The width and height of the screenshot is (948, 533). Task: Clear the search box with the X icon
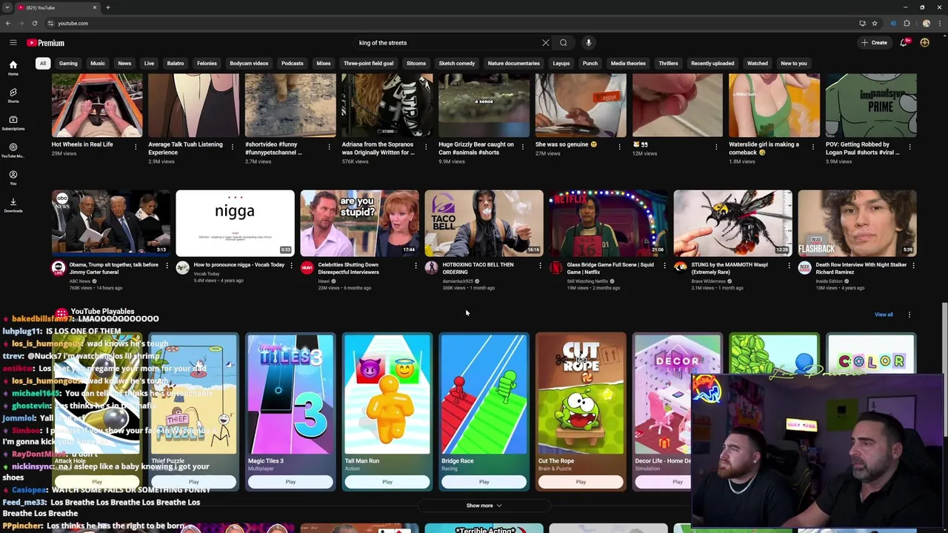[x=546, y=43]
